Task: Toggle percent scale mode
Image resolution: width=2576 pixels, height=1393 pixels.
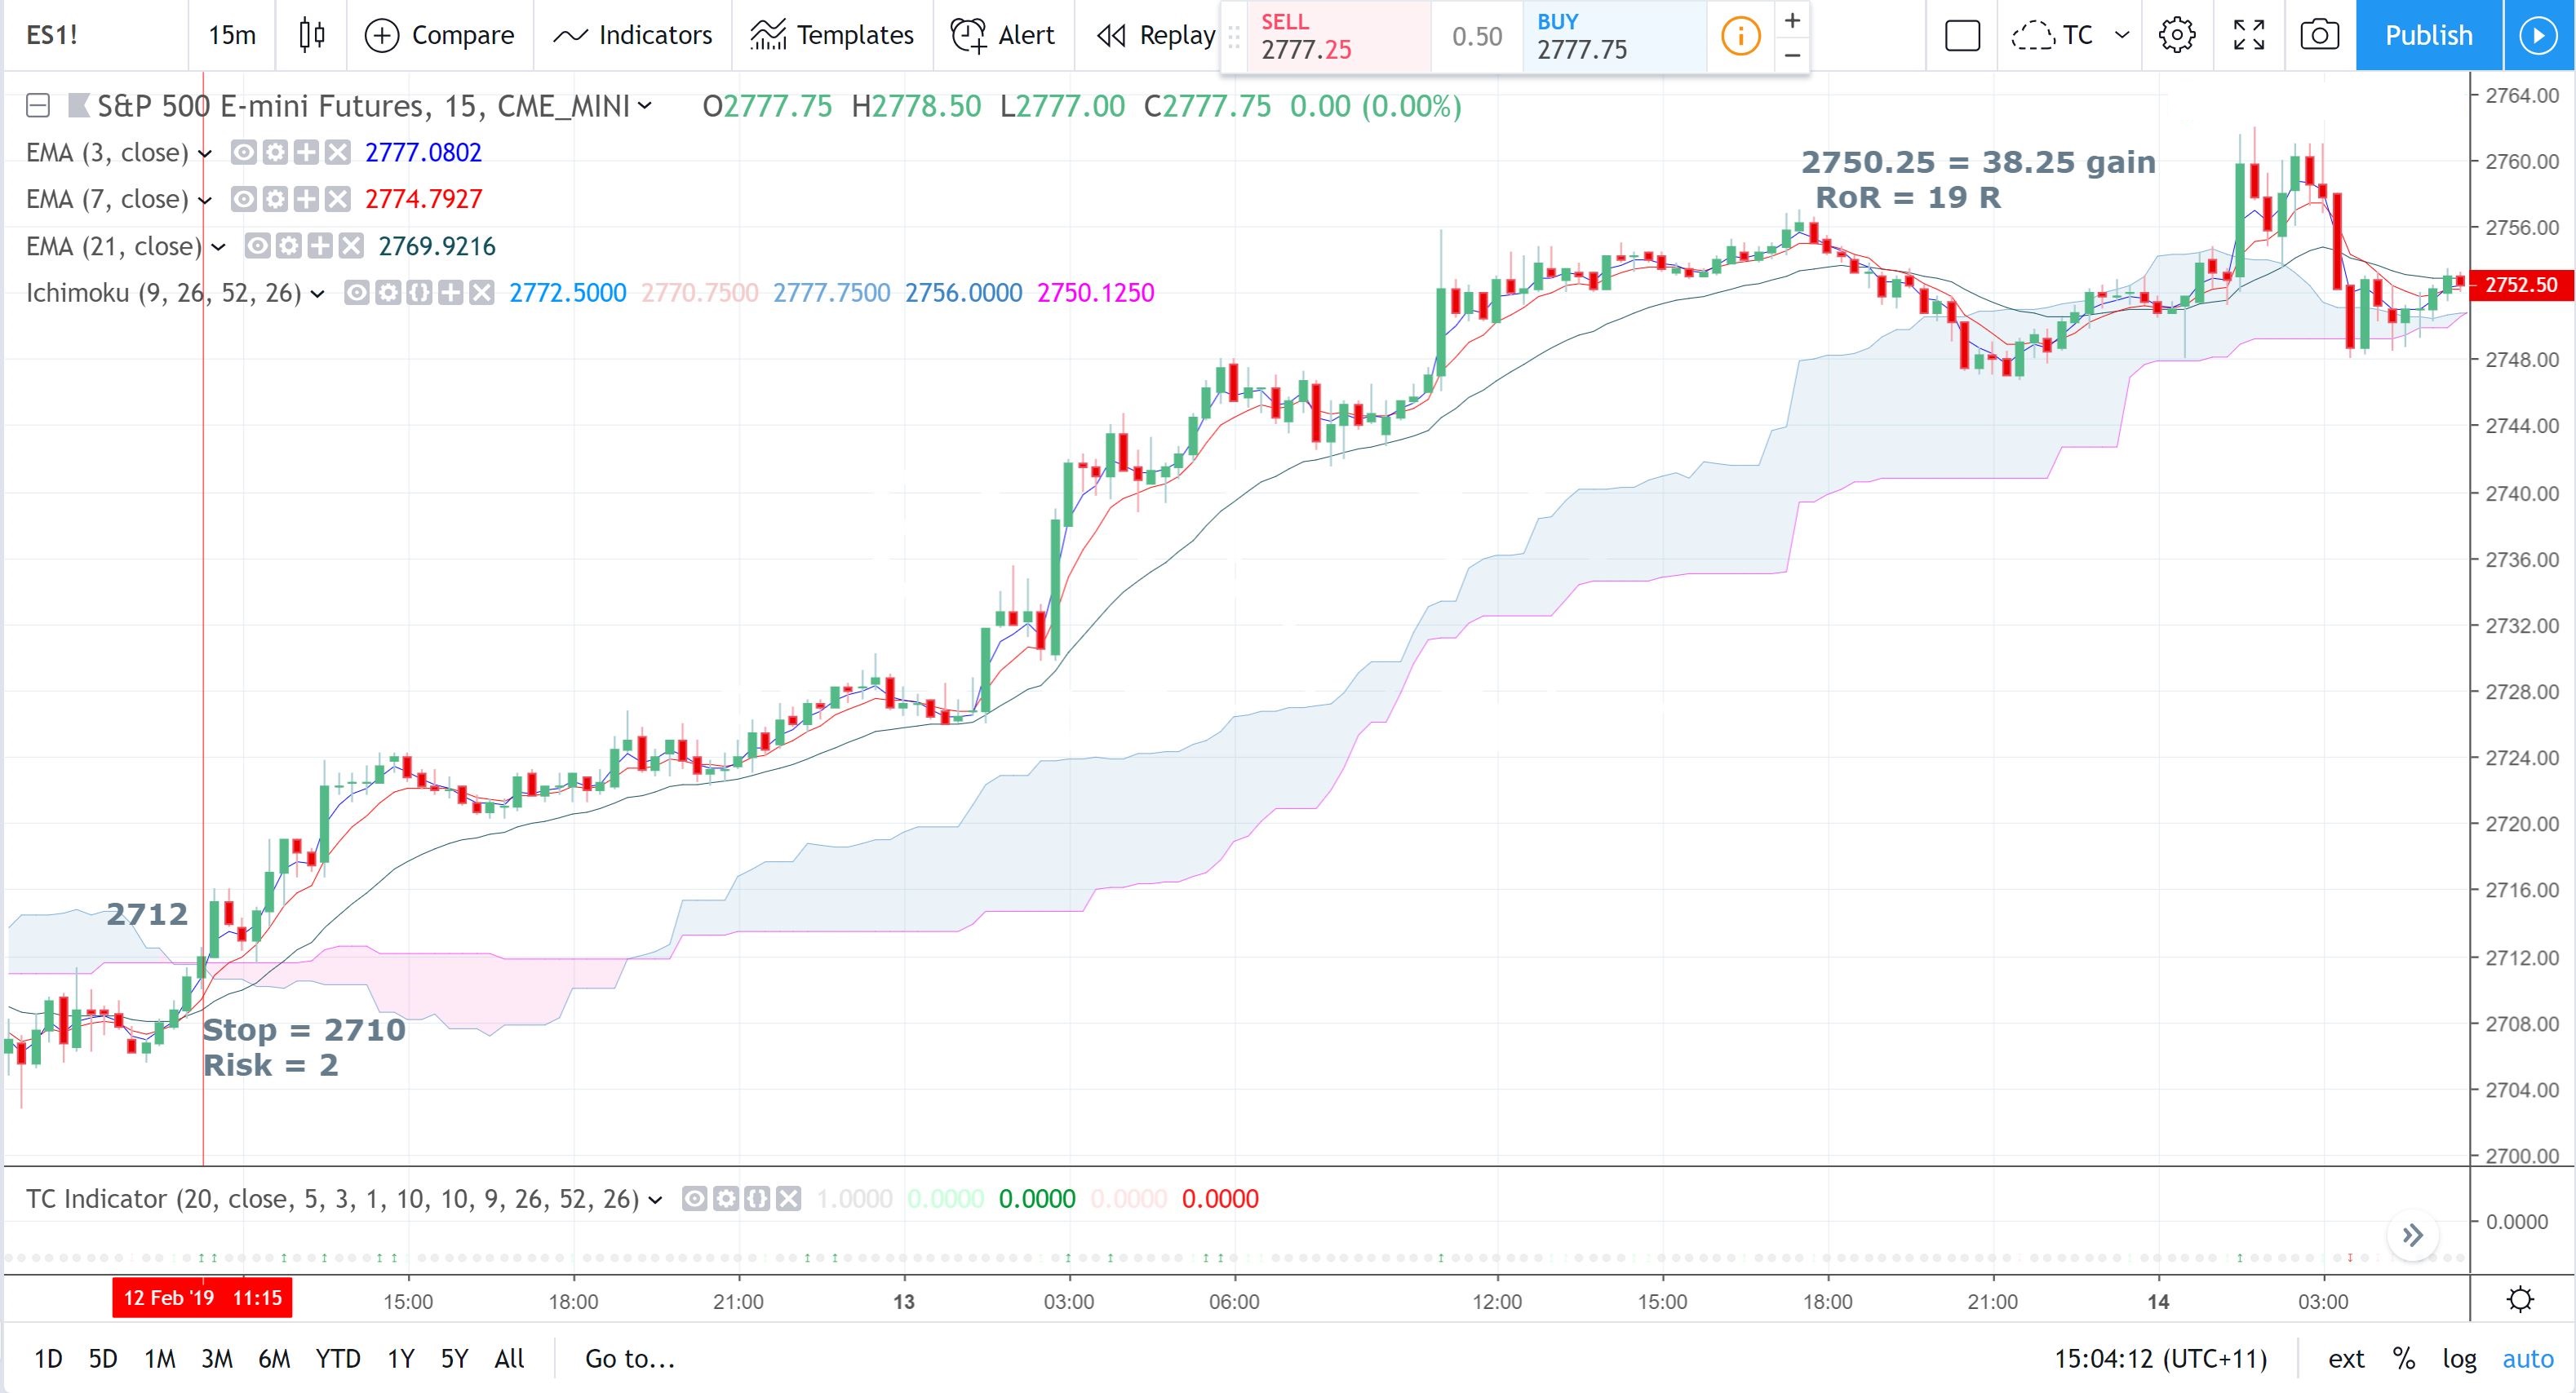Action: coord(2404,1359)
